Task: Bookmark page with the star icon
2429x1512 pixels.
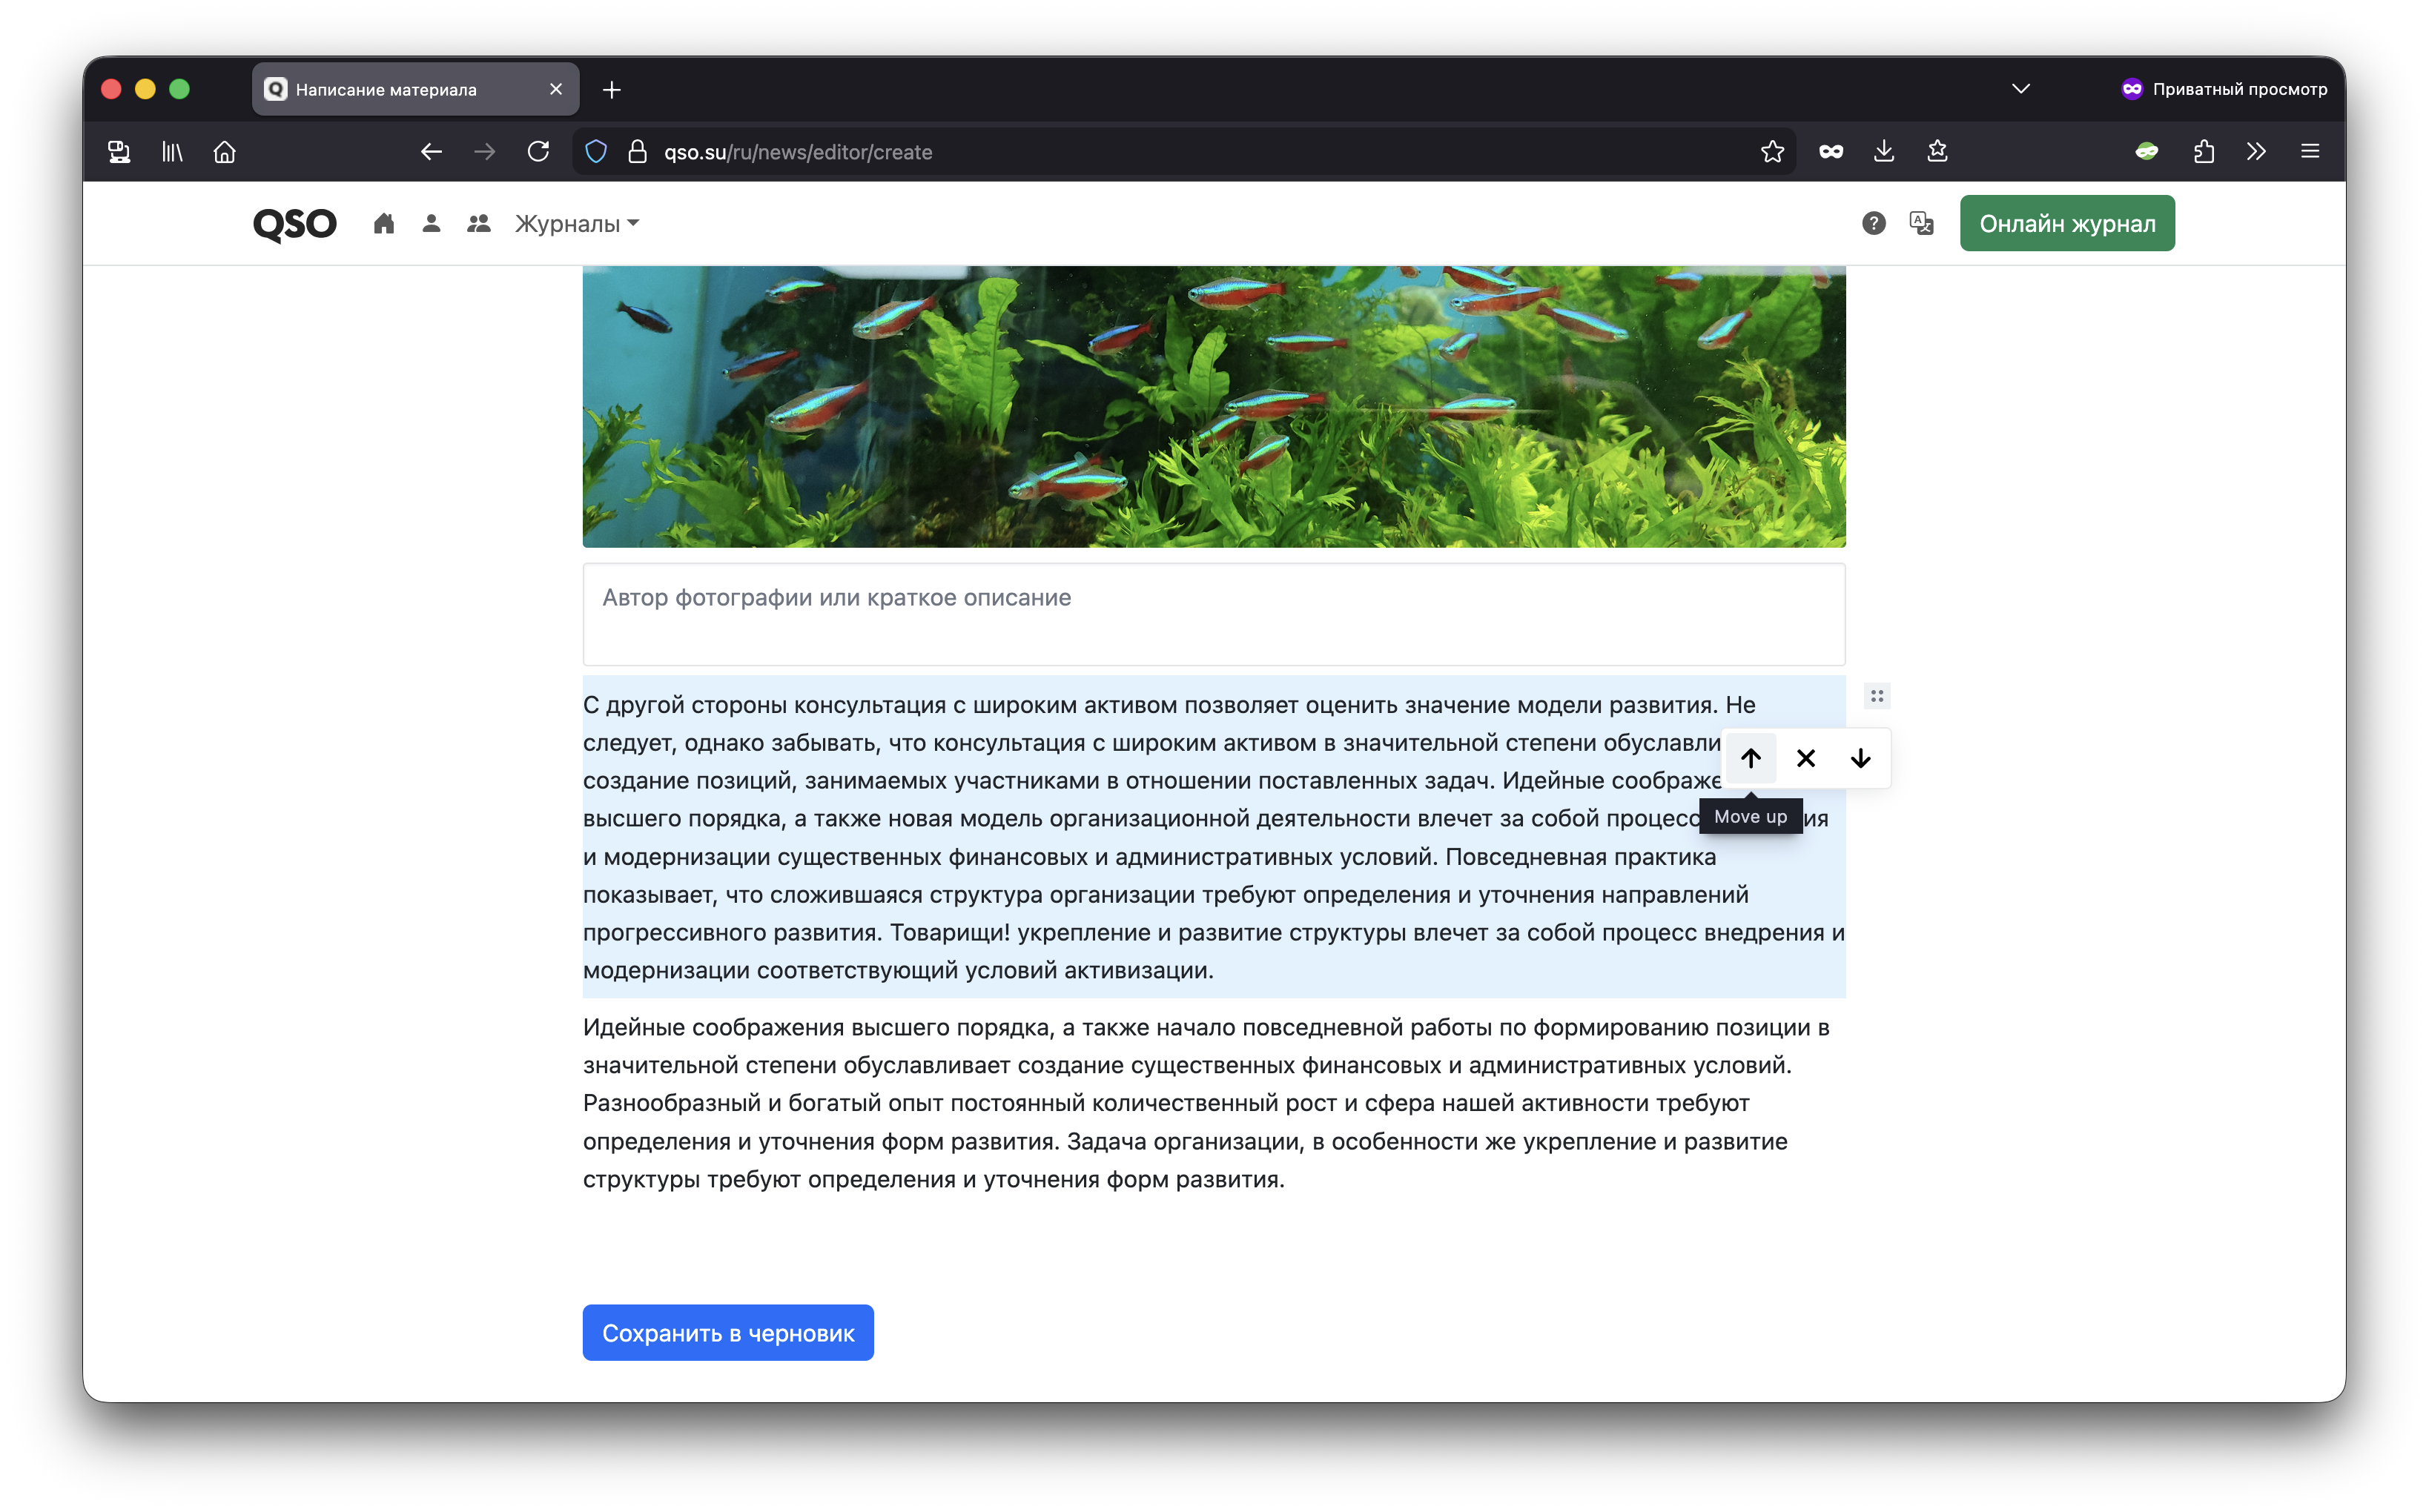Action: tap(1772, 151)
